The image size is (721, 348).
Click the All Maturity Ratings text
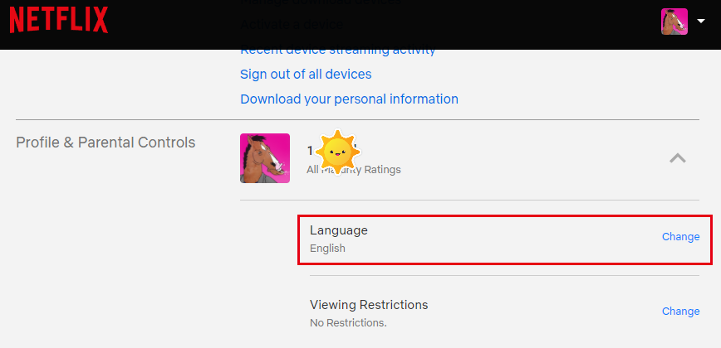354,170
